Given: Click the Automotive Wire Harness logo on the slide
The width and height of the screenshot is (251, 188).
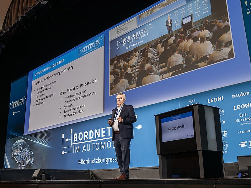Looking at the screenshot, I should [91, 45].
